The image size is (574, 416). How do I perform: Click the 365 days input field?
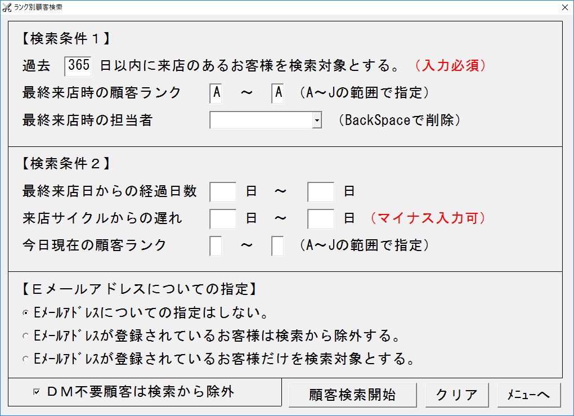tap(78, 66)
